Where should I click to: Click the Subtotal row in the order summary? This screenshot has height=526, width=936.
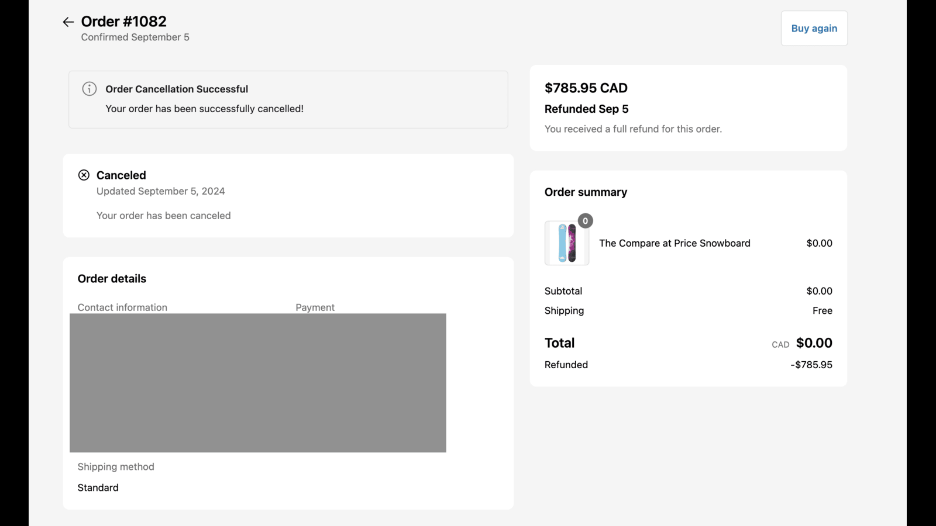(x=563, y=290)
